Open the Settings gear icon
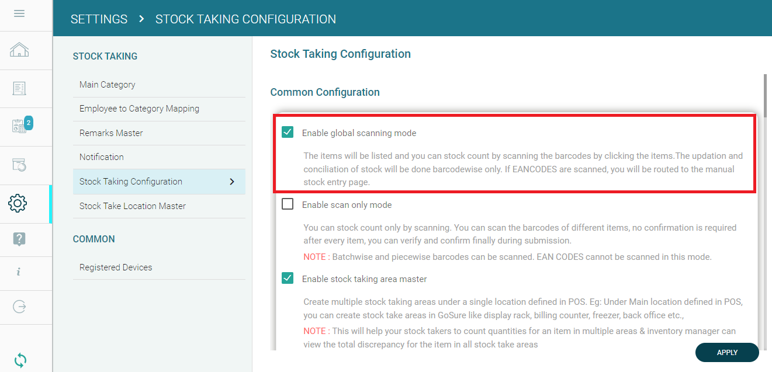Screen dimensions: 772x372 click(x=18, y=203)
